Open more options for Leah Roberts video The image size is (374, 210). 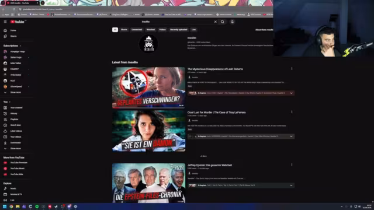(292, 69)
